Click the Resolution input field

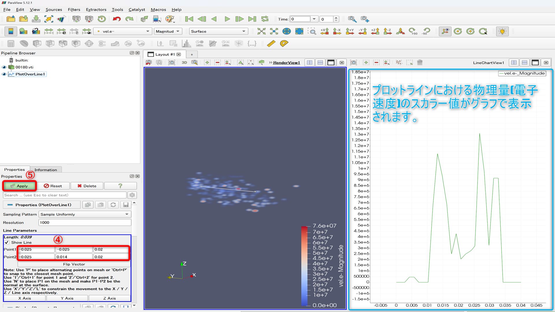click(x=85, y=222)
